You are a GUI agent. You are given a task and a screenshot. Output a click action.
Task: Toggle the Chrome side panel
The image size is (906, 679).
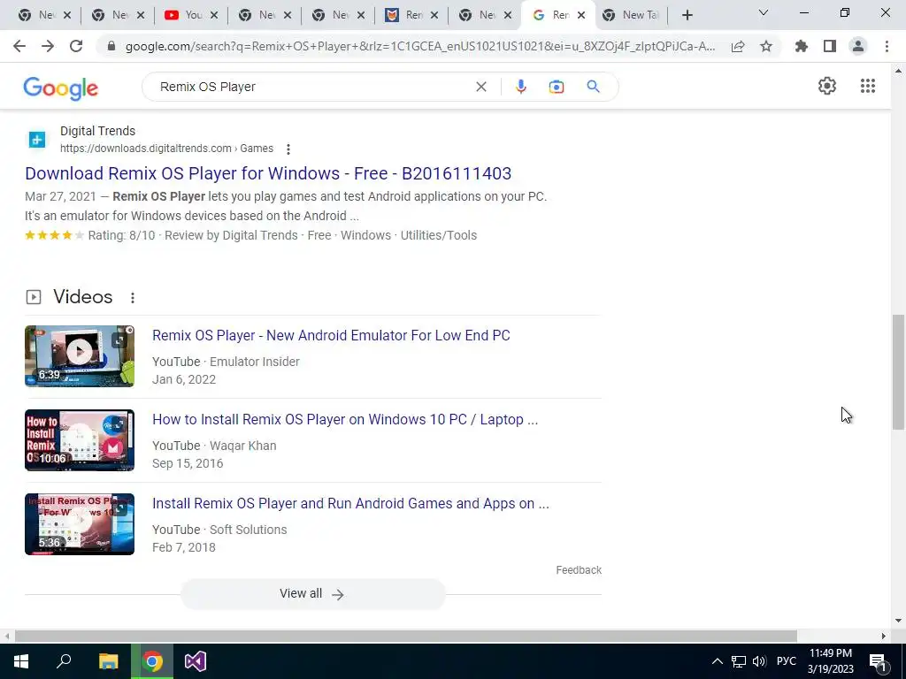point(830,46)
